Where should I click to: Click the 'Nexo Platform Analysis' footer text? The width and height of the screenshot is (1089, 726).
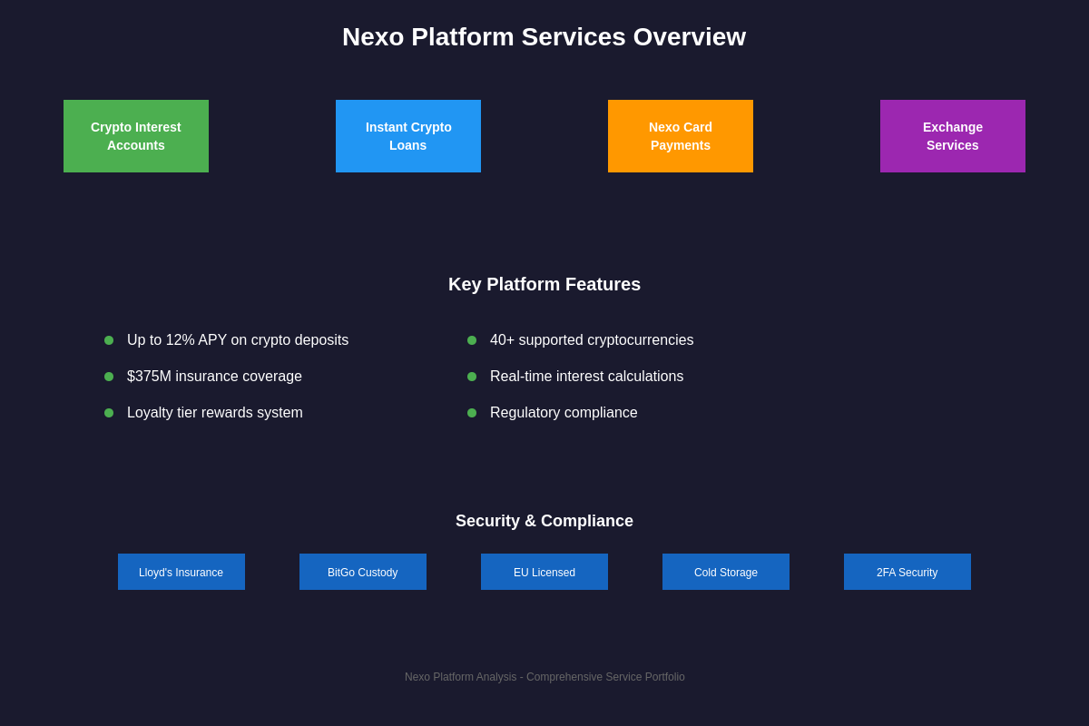tap(544, 677)
